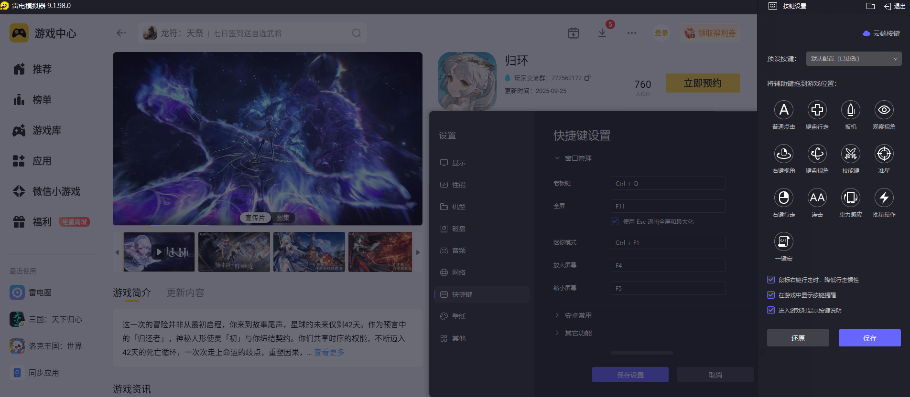Select the 观察视角 eye icon
This screenshot has height=397, width=910.
coord(884,110)
